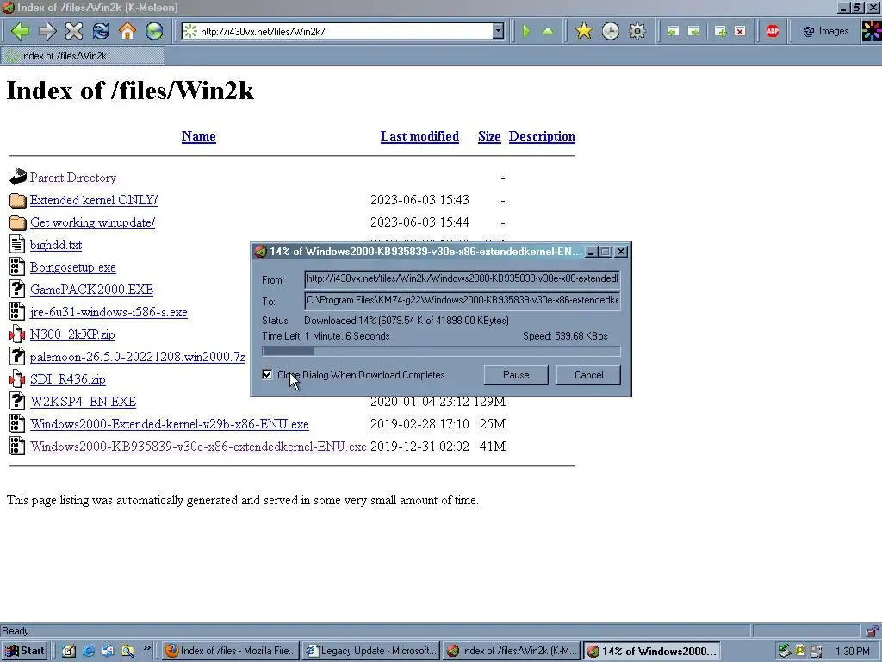Download GamePACK2000.EXE link
The width and height of the screenshot is (882, 662).
[x=91, y=290]
